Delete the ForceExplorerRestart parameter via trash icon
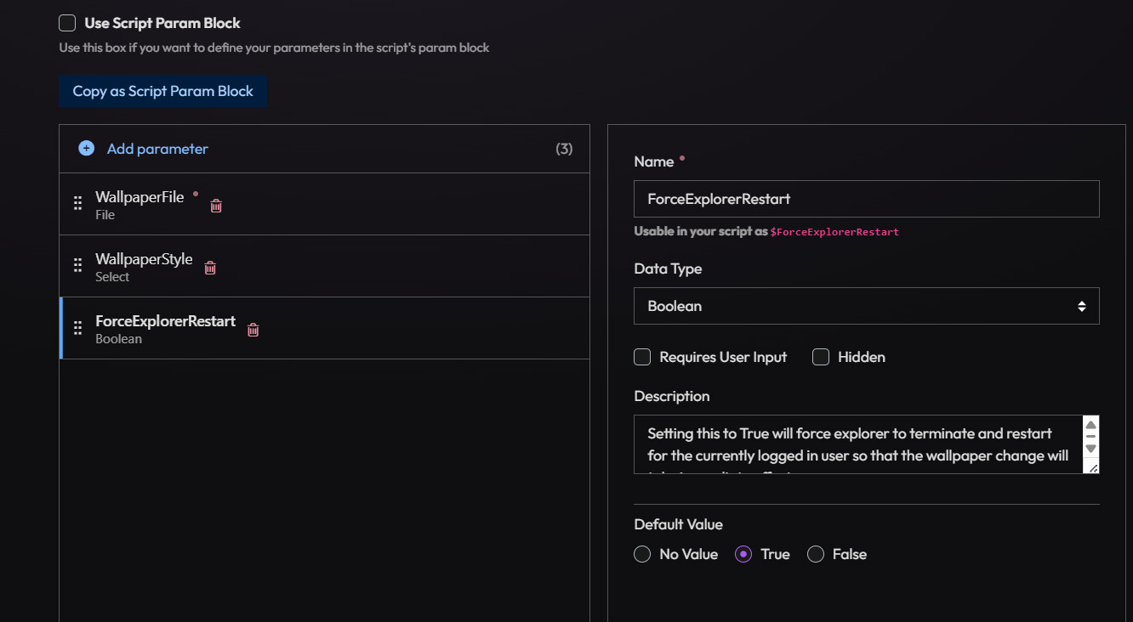Screen dimensions: 1133x622 point(253,330)
